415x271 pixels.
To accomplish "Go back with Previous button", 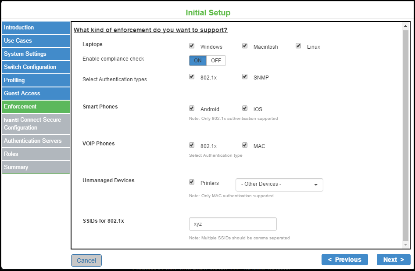I will 344,260.
